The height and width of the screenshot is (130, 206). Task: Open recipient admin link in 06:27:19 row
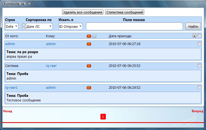point(51,44)
